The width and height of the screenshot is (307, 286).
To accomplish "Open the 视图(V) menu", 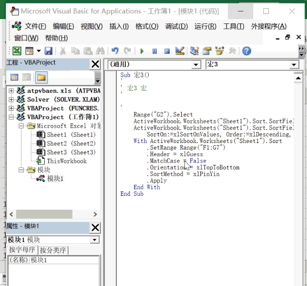I will click(x=92, y=26).
